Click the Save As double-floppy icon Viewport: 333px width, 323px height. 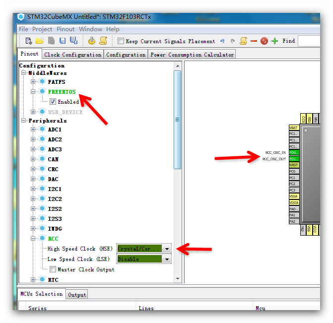[73, 41]
